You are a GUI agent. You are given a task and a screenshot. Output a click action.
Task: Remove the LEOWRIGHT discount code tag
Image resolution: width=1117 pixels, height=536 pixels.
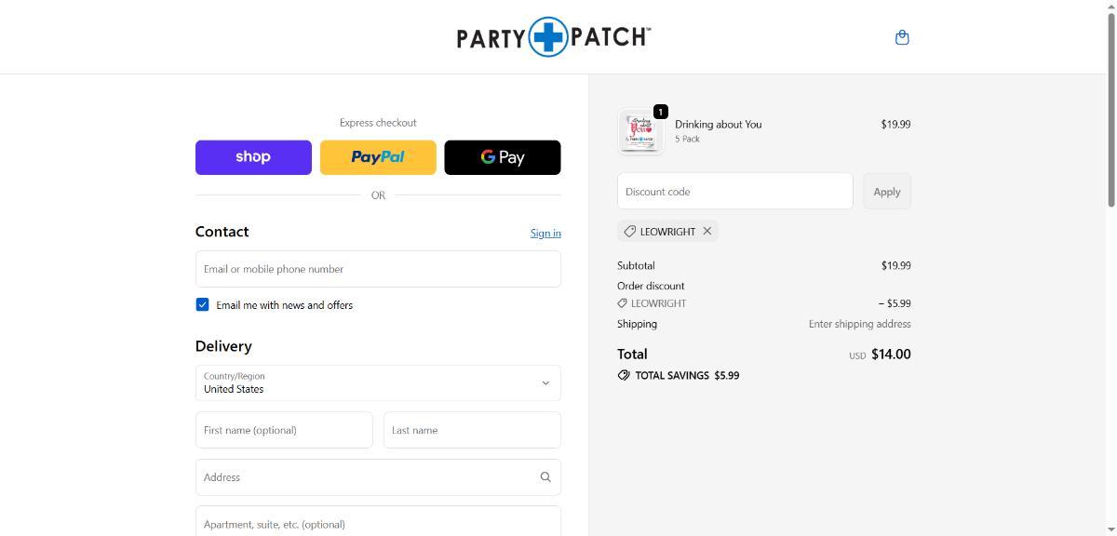(707, 231)
